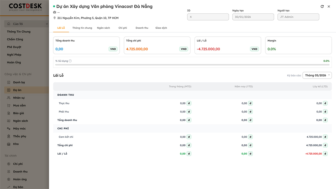Click the % Sử dụng progress bar

coord(192,65)
